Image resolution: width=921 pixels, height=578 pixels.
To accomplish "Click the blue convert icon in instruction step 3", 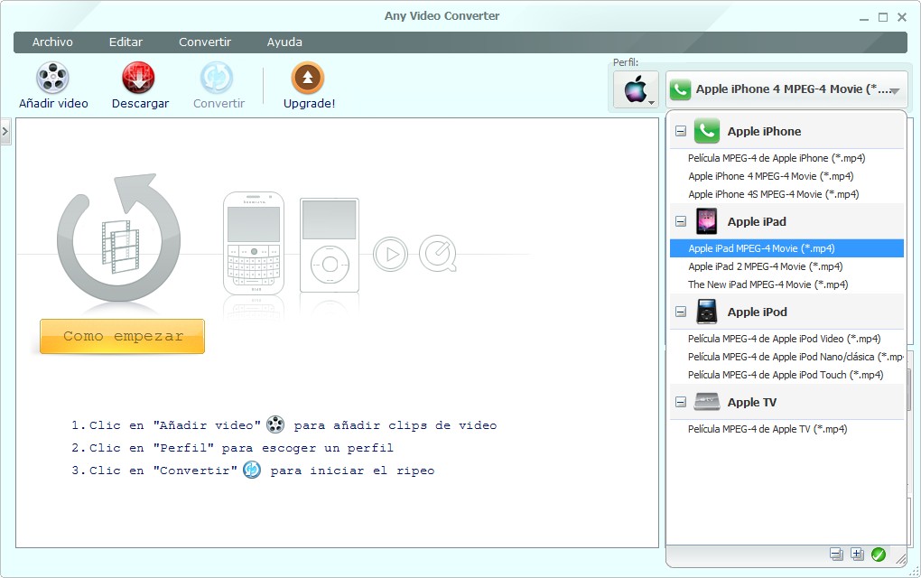I will (x=252, y=470).
